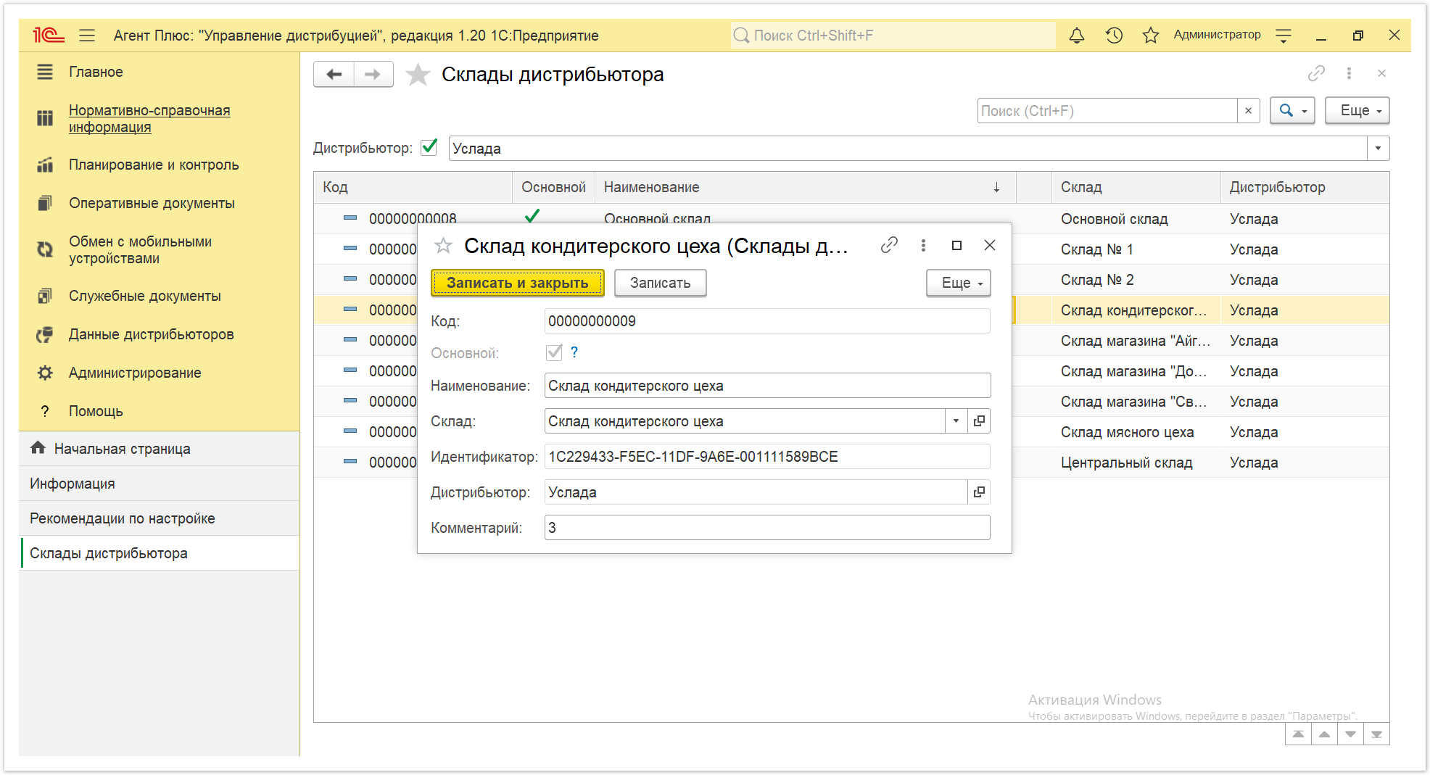This screenshot has width=1430, height=775.
Task: Open the dialog's three-dot menu
Action: click(923, 245)
